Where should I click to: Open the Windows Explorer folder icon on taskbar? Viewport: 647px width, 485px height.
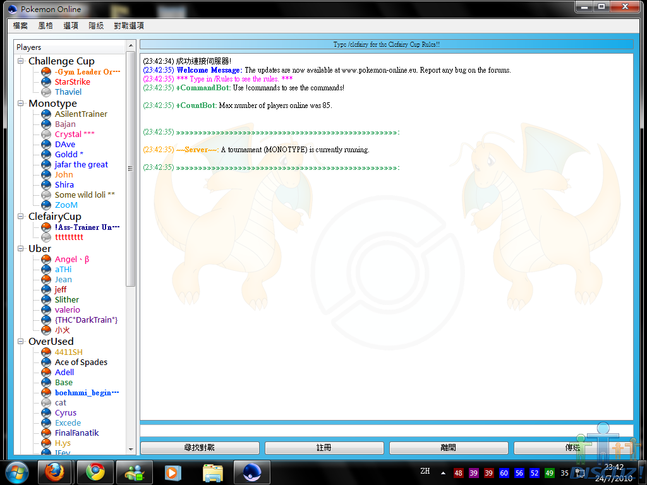(x=213, y=472)
